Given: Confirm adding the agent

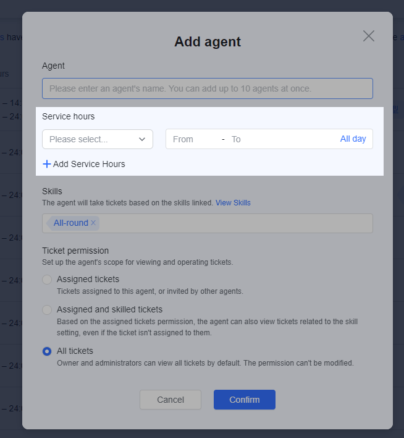Looking at the screenshot, I should (x=244, y=400).
